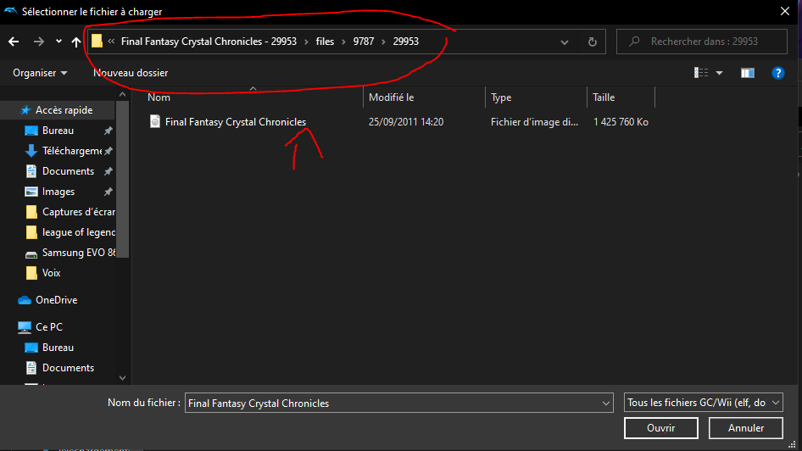The height and width of the screenshot is (451, 802).
Task: Click the navigation pane scrollbar thumb
Action: (x=123, y=179)
